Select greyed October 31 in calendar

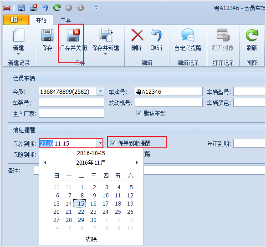pyautogui.click(x=69, y=187)
